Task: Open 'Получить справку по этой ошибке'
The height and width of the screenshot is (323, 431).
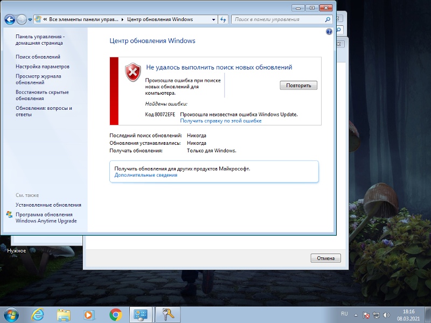Action: coord(221,121)
